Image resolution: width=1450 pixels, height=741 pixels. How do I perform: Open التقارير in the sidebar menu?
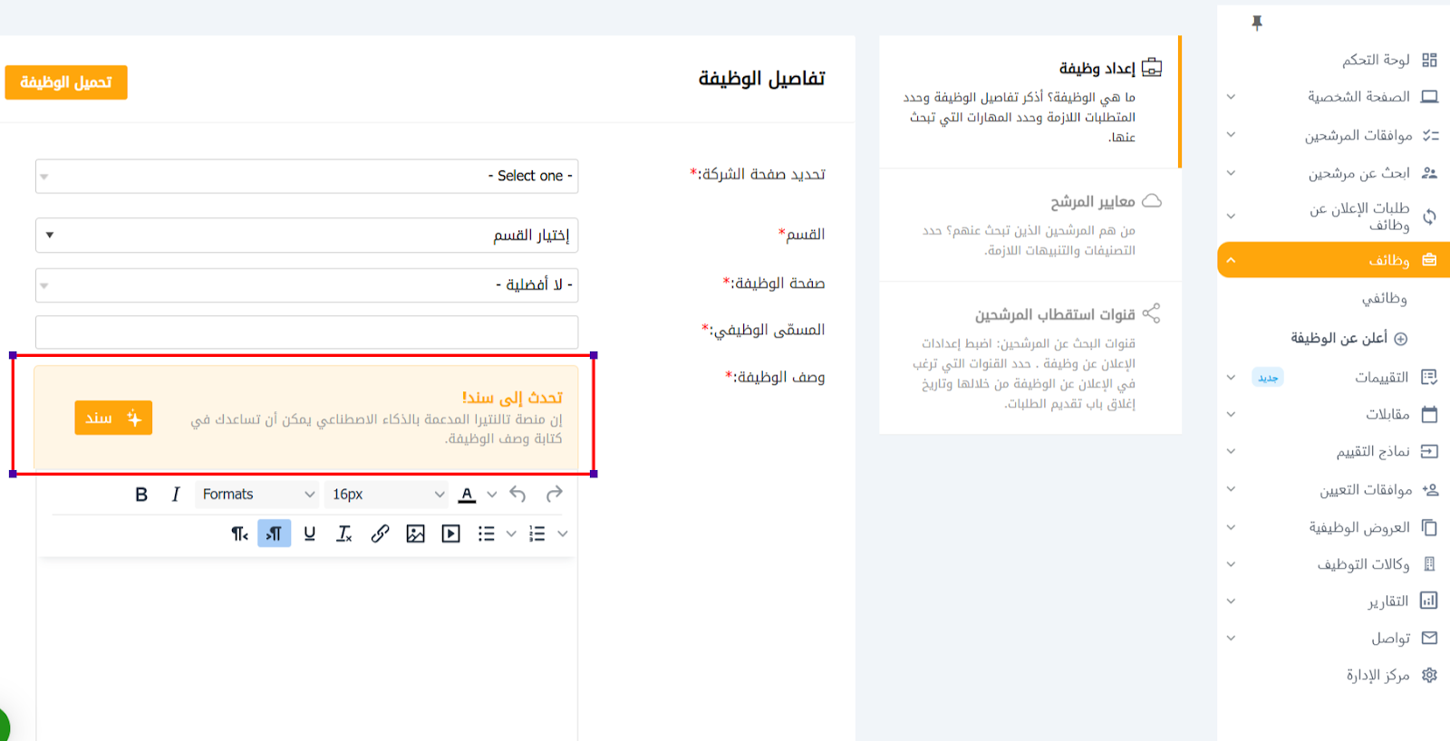tap(1387, 601)
